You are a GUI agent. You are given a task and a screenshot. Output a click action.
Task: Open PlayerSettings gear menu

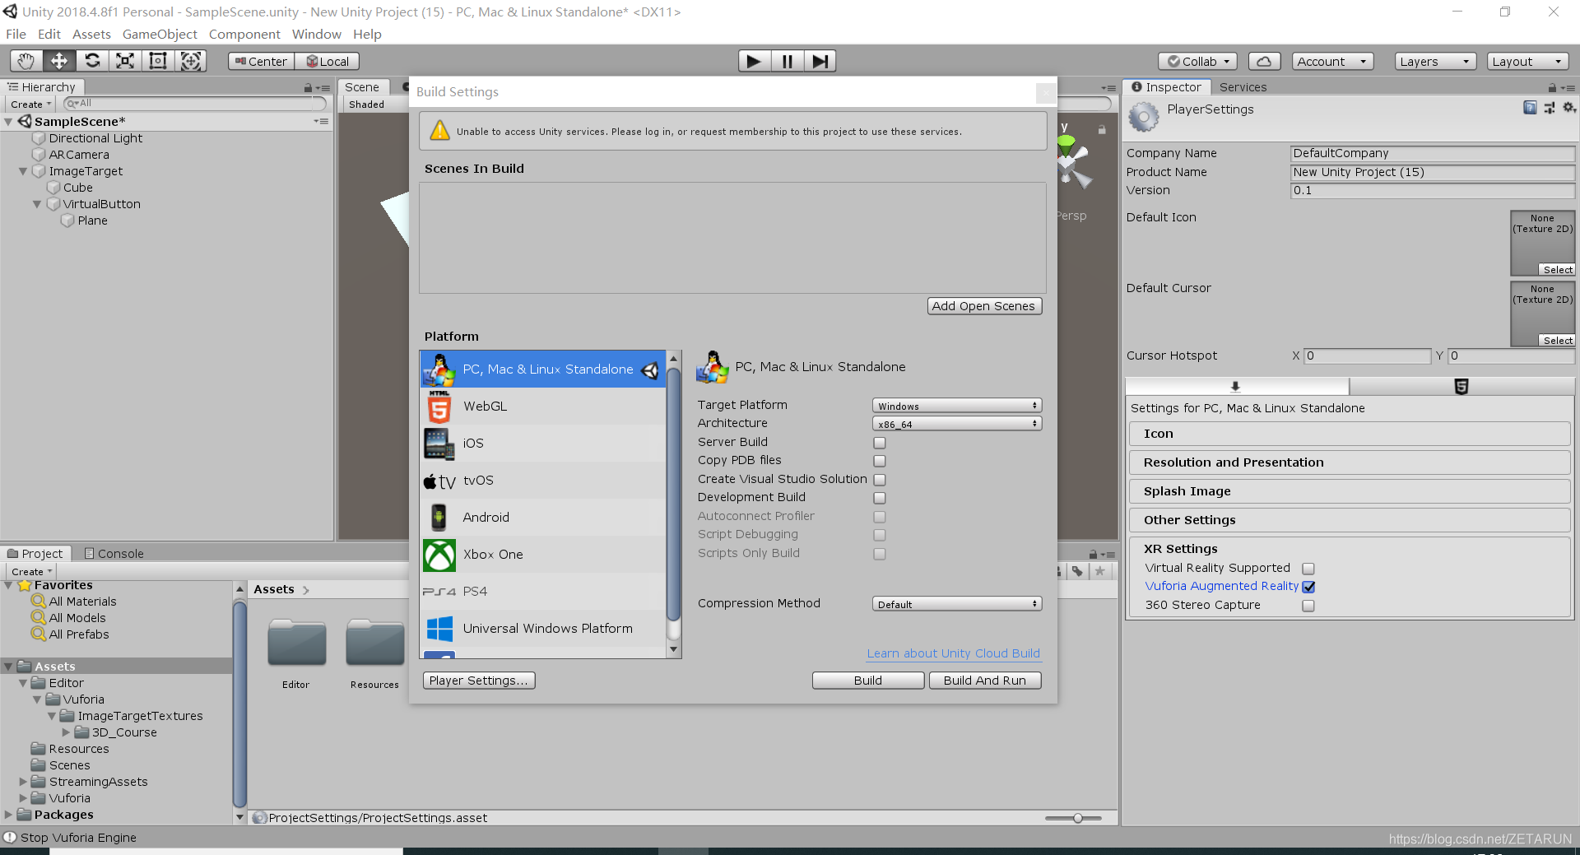[x=1569, y=108]
